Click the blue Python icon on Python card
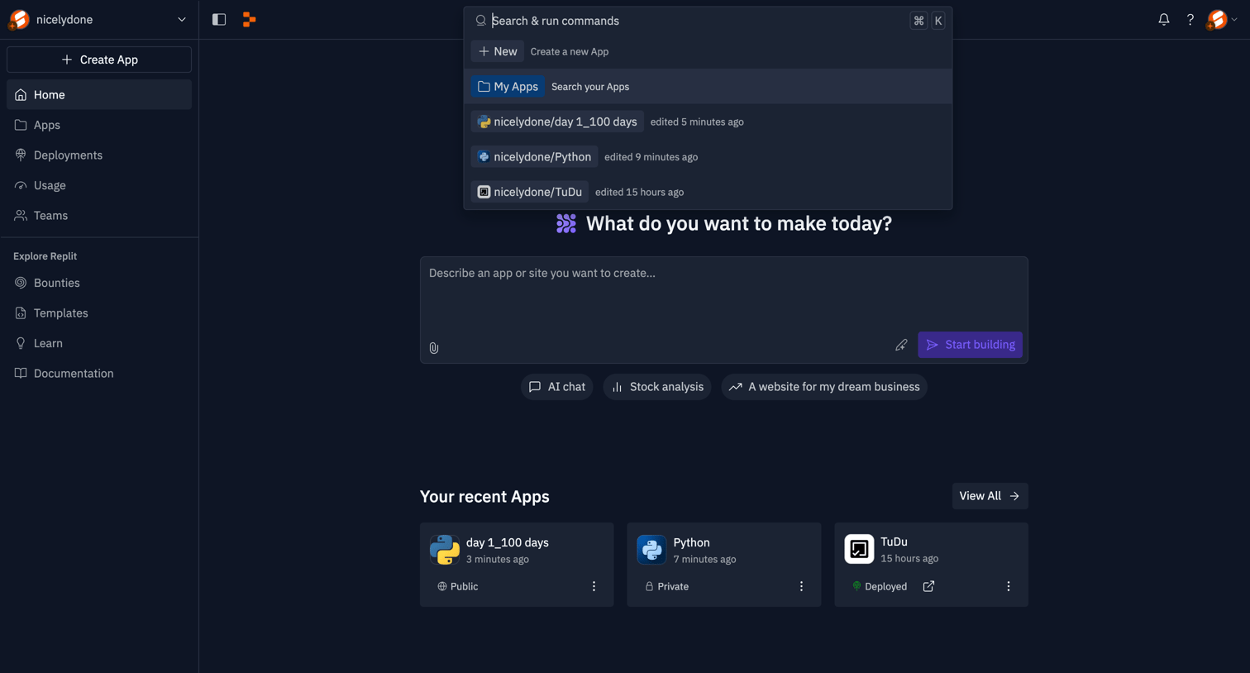The height and width of the screenshot is (673, 1250). point(651,550)
